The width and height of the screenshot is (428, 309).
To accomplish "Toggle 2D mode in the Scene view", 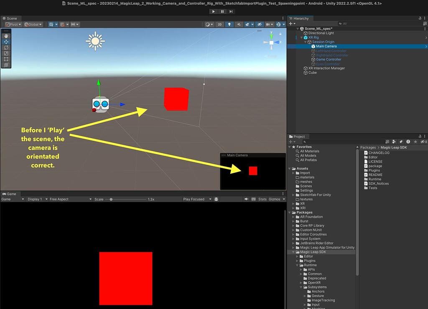I will click(x=219, y=24).
